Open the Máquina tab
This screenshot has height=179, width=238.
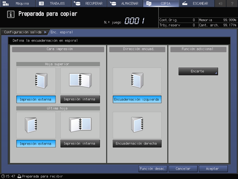click(17, 3)
